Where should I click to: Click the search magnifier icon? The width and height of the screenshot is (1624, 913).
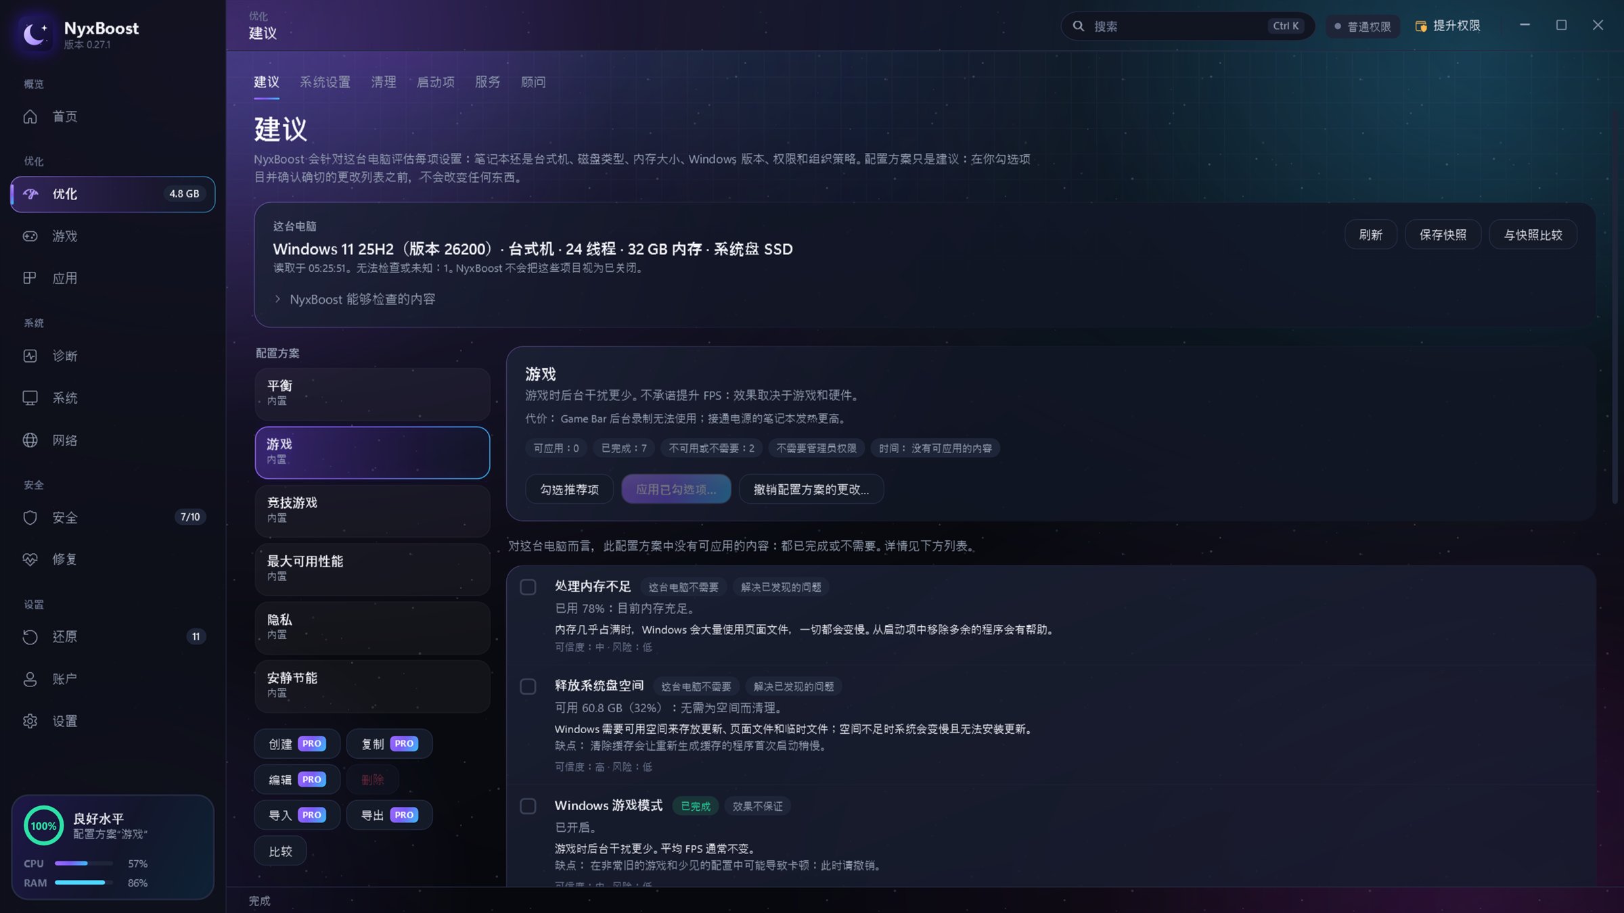coord(1079,26)
